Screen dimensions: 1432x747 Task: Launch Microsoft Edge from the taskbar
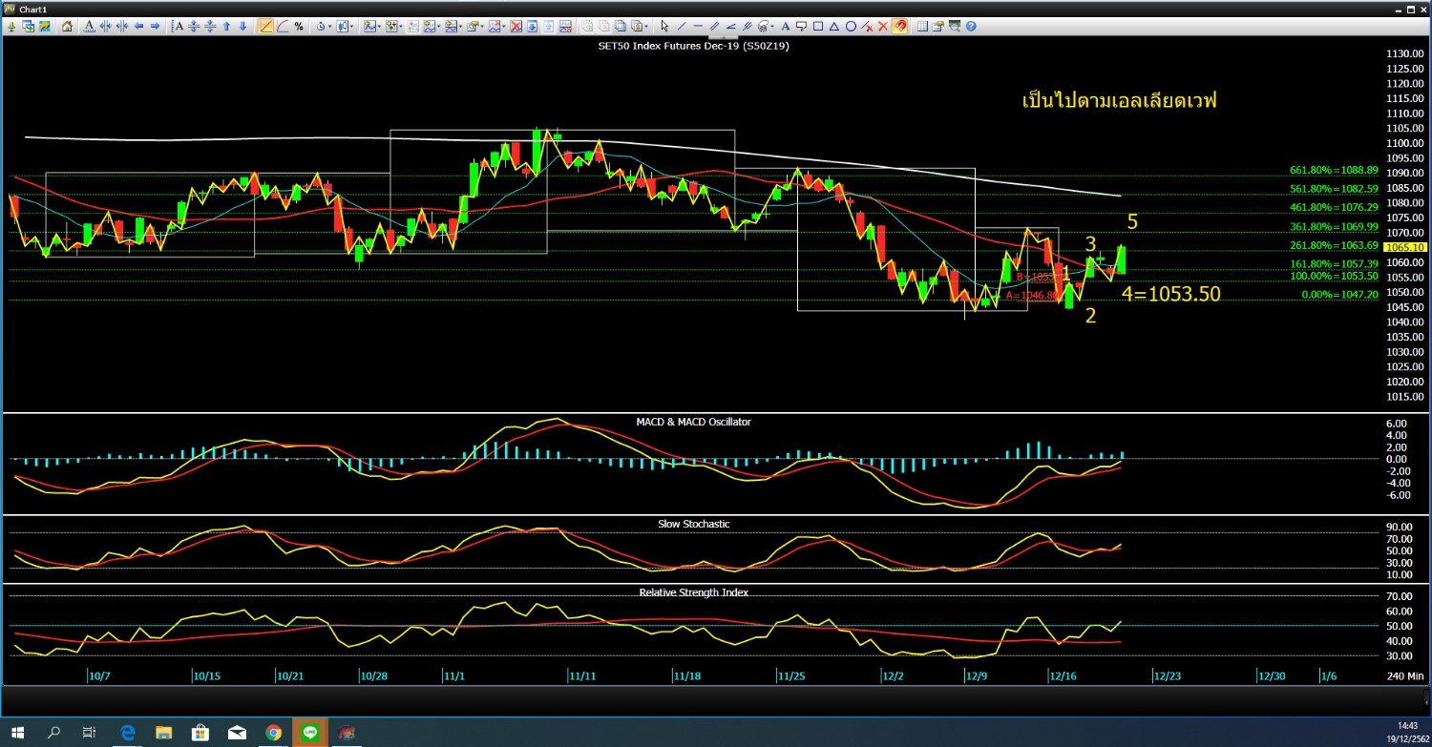pyautogui.click(x=127, y=732)
